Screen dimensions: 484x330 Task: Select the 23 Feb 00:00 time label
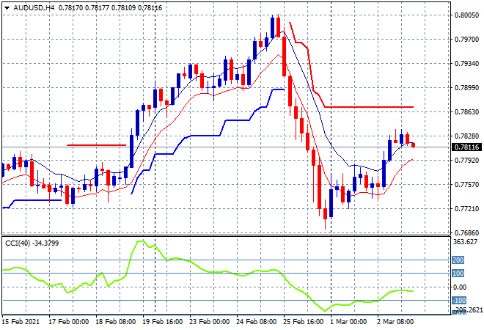209,322
